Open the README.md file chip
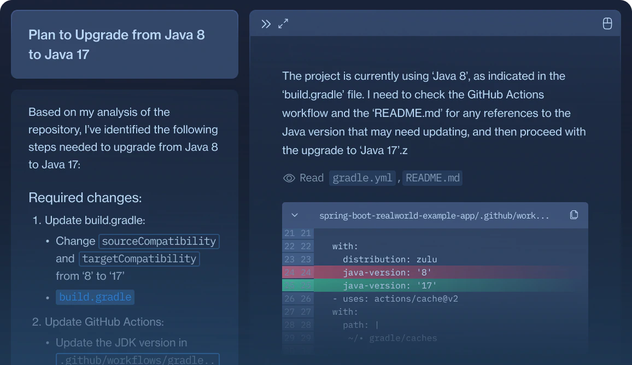 tap(432, 178)
